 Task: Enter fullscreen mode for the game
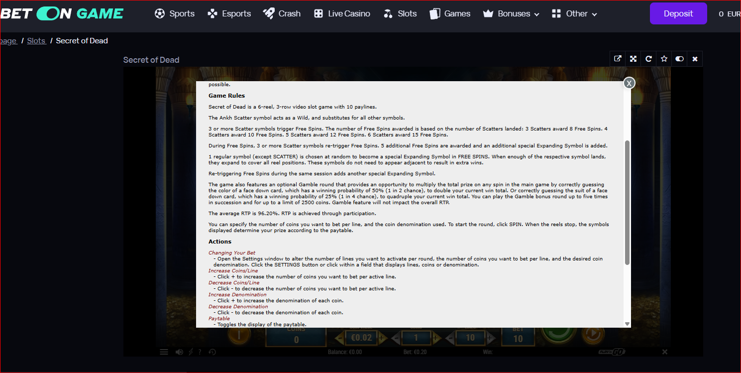(x=633, y=59)
